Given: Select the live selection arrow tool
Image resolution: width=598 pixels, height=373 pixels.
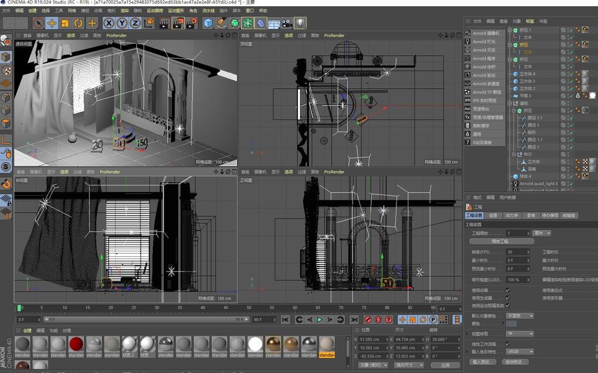Looking at the screenshot, I should coord(38,23).
